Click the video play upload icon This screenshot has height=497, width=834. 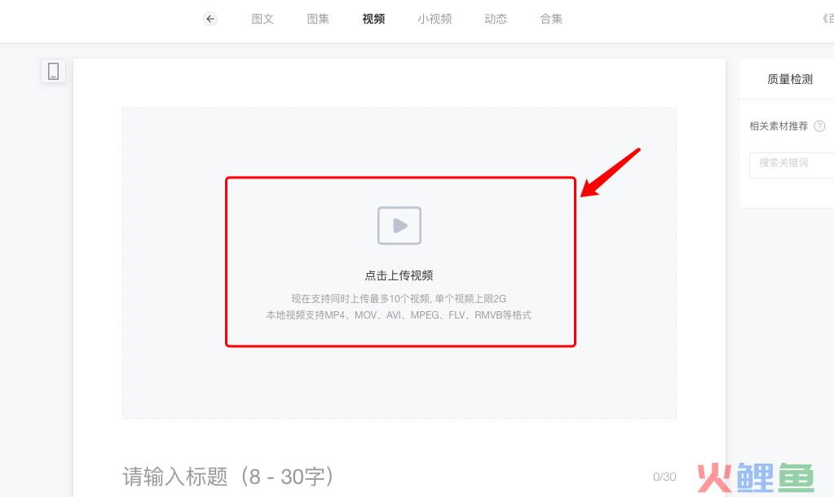point(399,226)
